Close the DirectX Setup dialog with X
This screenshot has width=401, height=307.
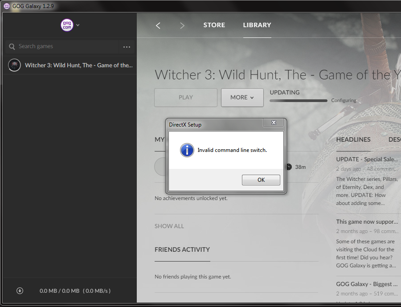coord(274,123)
